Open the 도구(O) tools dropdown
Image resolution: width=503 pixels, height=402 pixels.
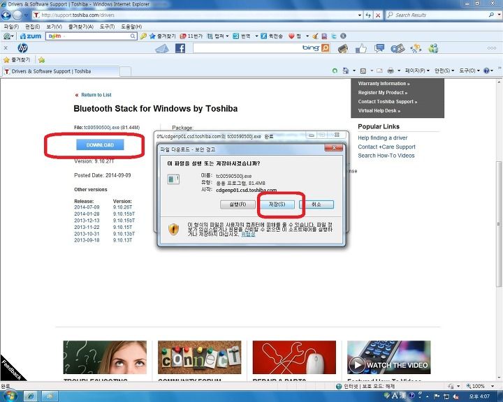(x=469, y=70)
